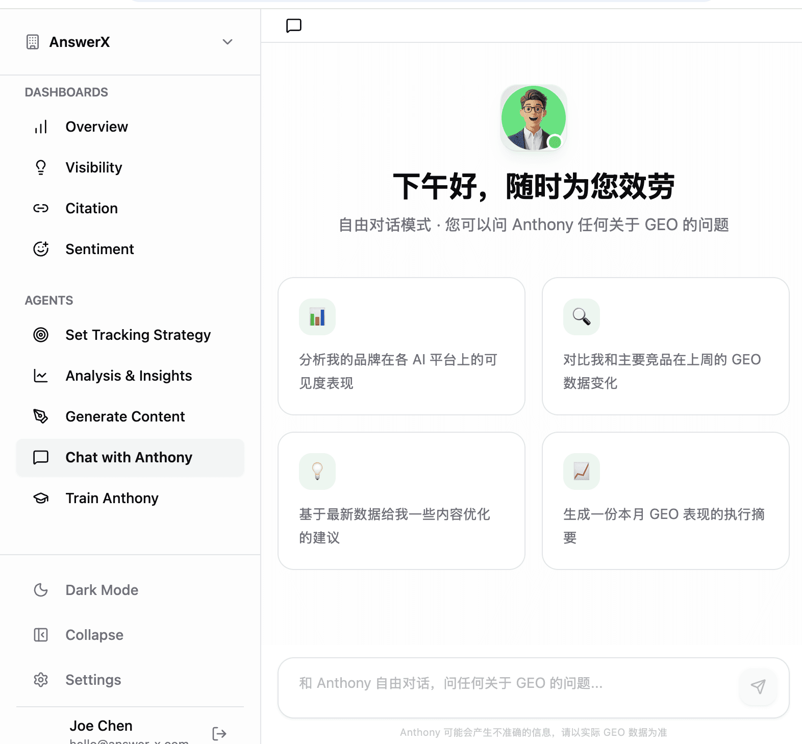Image resolution: width=802 pixels, height=744 pixels.
Task: Expand the AnswerX workspace dropdown chevron
Action: click(228, 42)
